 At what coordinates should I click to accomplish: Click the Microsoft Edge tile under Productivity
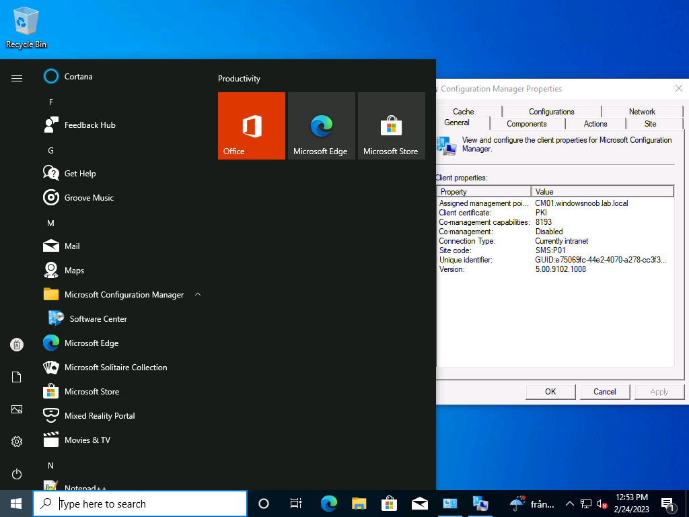[x=321, y=126]
